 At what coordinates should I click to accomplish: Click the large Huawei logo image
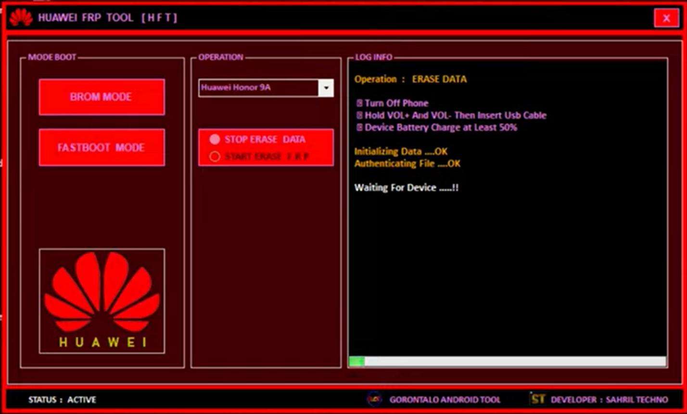click(102, 301)
